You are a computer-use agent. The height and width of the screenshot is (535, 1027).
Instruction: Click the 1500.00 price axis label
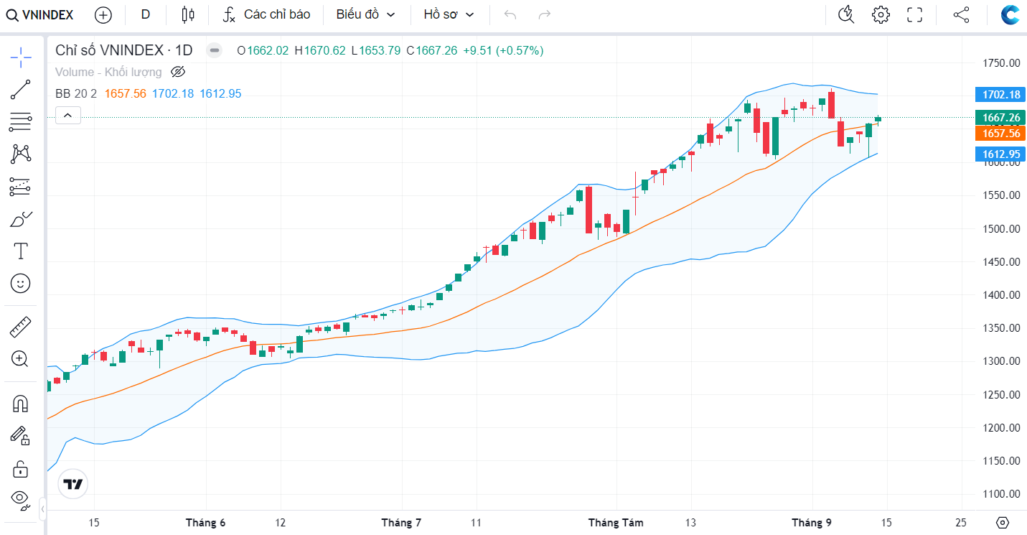click(1001, 228)
